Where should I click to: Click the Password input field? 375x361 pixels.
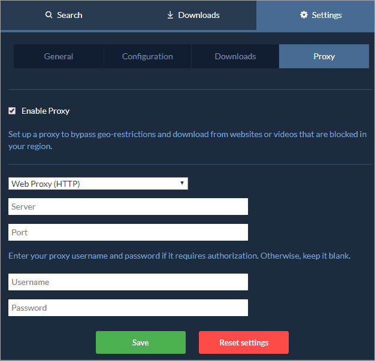point(128,308)
